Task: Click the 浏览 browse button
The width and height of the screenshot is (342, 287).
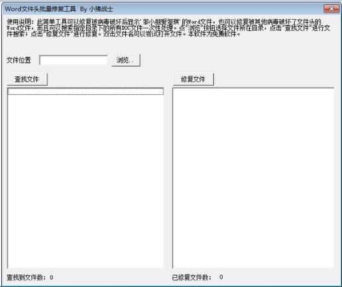Action: click(x=126, y=60)
